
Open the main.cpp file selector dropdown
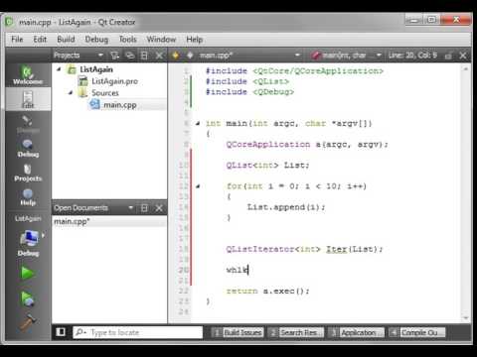(297, 55)
